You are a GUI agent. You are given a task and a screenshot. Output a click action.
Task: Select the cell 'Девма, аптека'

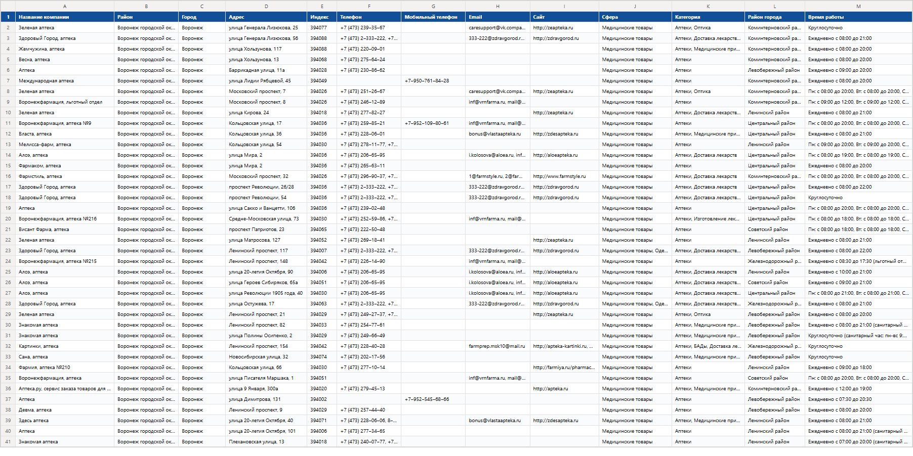65,410
